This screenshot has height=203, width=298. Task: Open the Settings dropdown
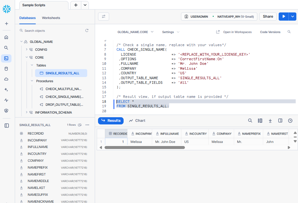(x=170, y=32)
